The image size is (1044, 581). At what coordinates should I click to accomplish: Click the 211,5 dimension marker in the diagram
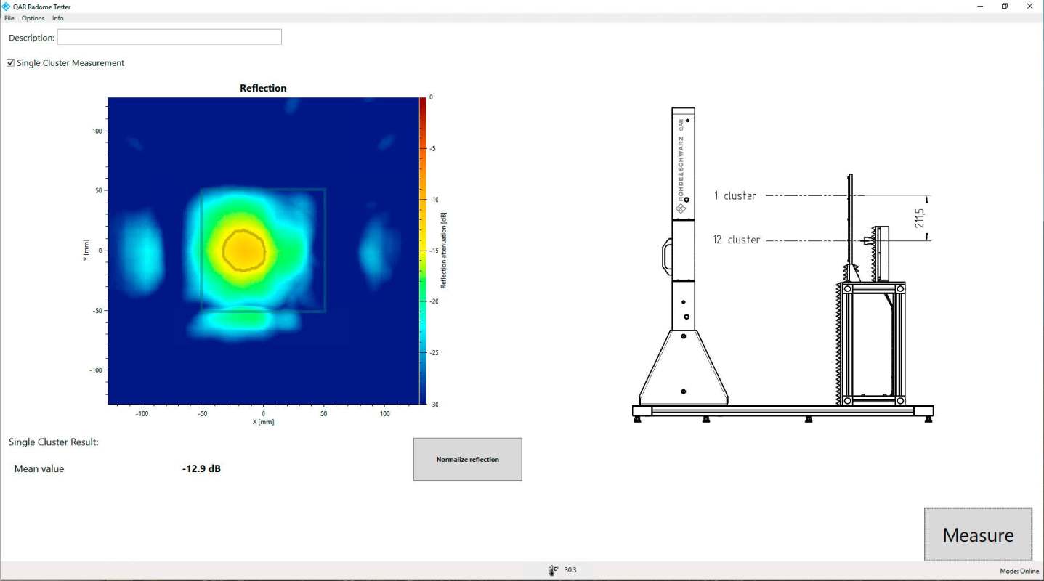920,218
